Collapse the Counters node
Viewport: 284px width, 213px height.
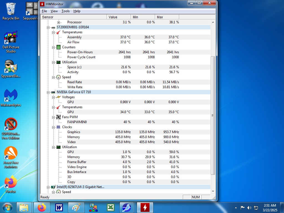click(54, 47)
